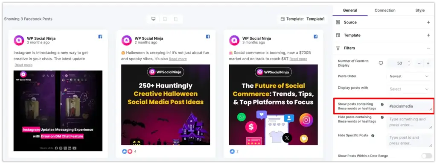Open the Instagram Draw on DM post image
This screenshot has height=164, width=437.
58,111
